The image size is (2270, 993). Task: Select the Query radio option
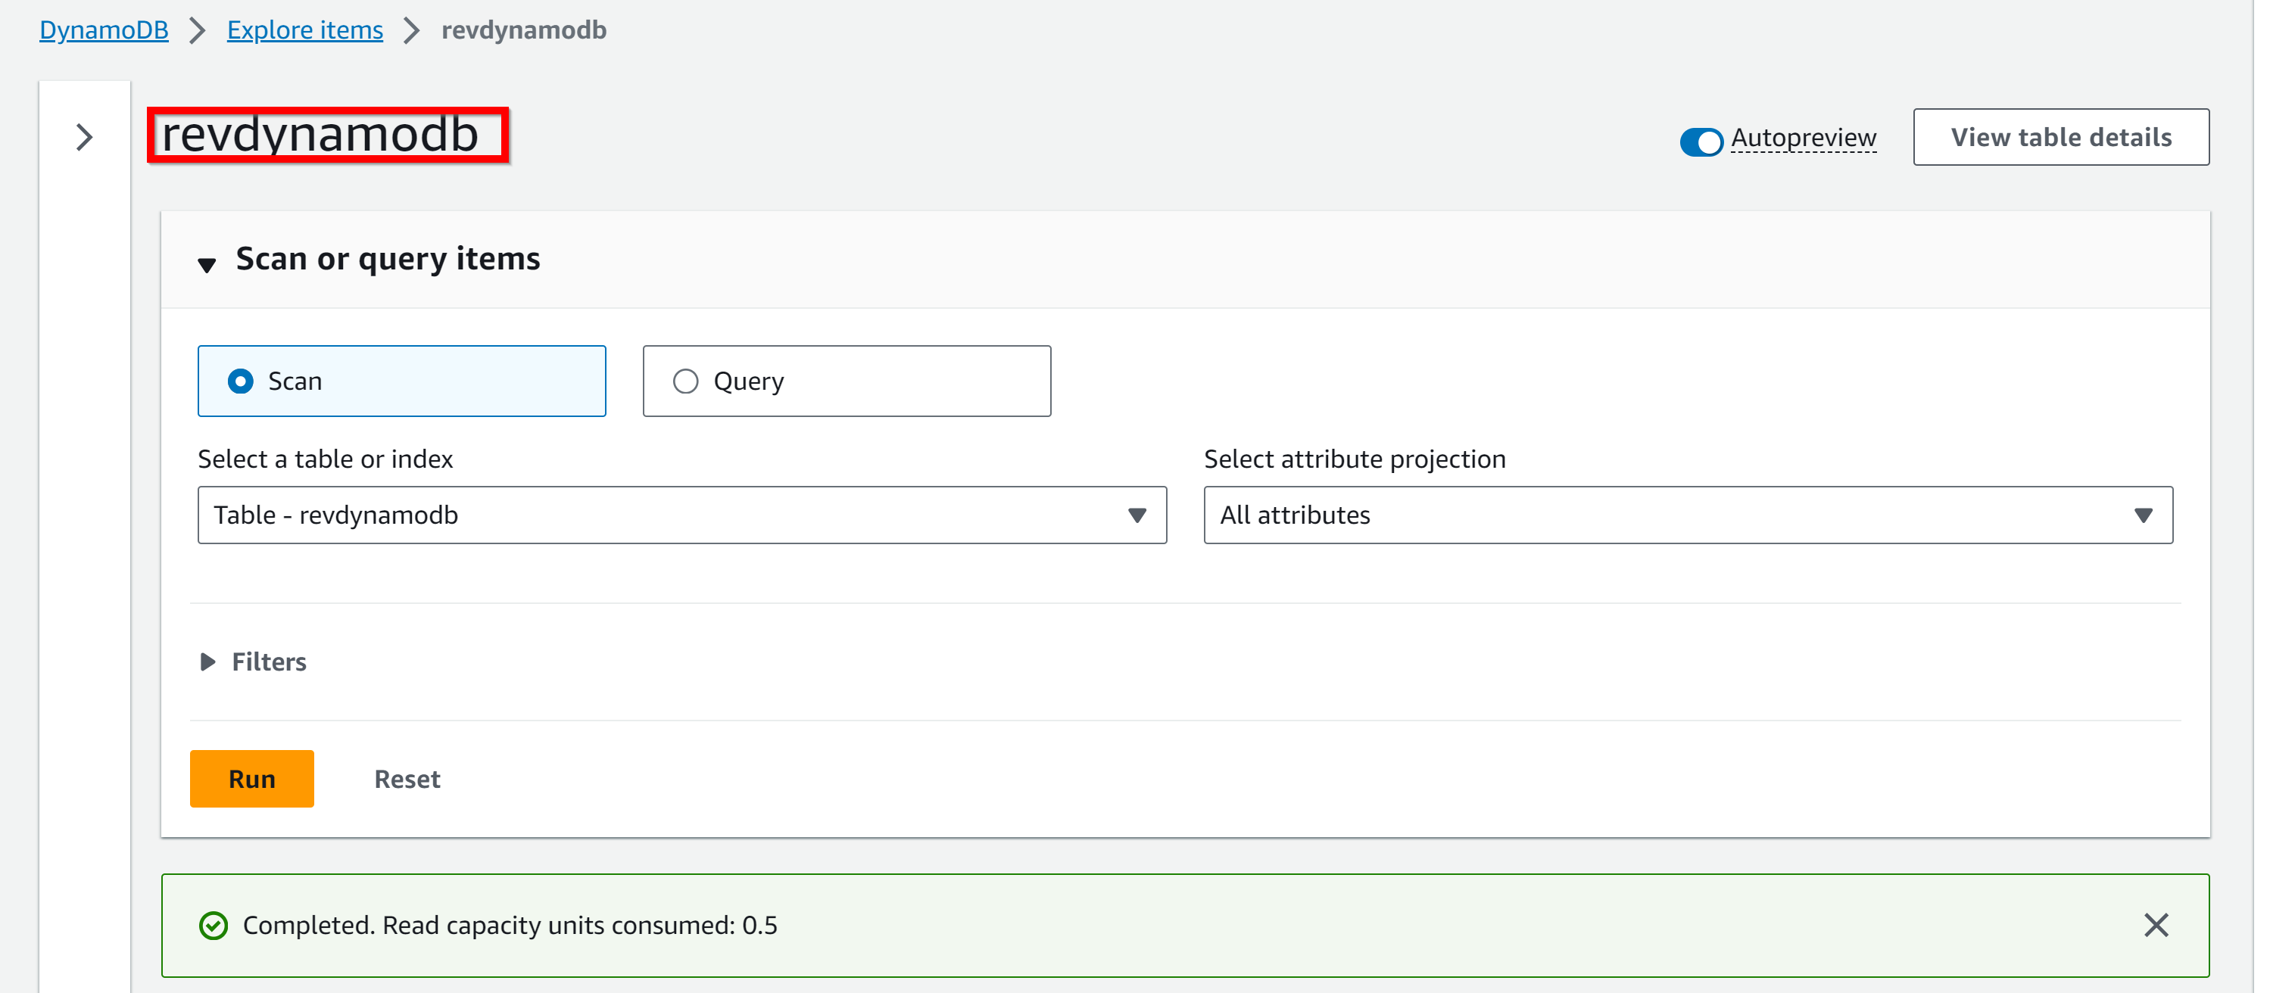coord(847,381)
